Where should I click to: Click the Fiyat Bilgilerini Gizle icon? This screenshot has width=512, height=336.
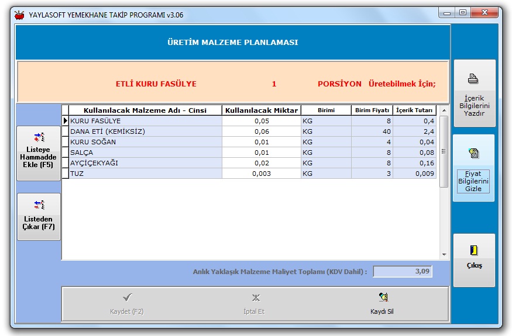473,153
